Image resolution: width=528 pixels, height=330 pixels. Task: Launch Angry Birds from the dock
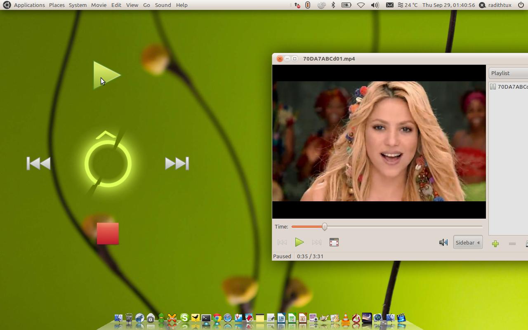point(249,318)
